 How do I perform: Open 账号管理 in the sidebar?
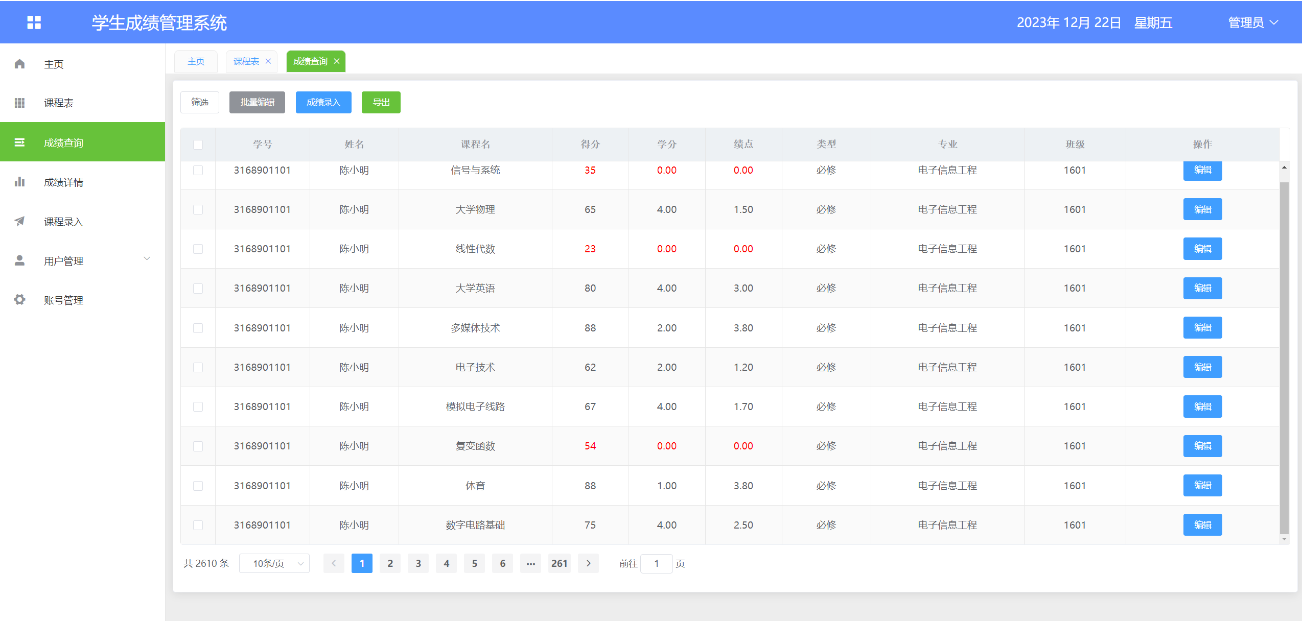point(82,300)
